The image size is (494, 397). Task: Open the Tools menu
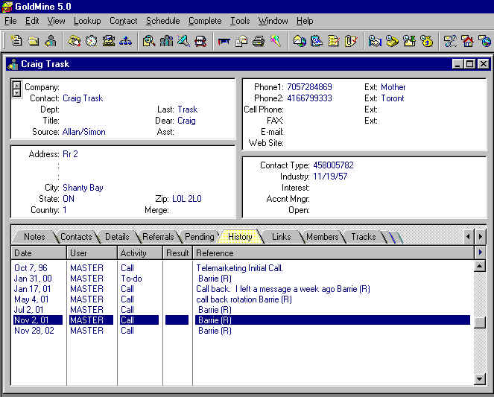click(240, 21)
